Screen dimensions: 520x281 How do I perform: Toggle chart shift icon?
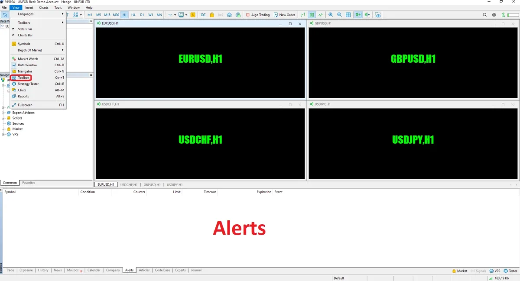point(367,15)
